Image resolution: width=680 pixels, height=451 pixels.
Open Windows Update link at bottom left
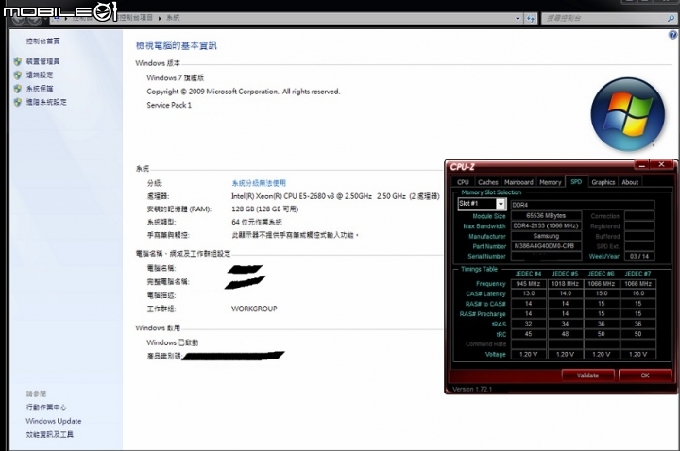[53, 421]
